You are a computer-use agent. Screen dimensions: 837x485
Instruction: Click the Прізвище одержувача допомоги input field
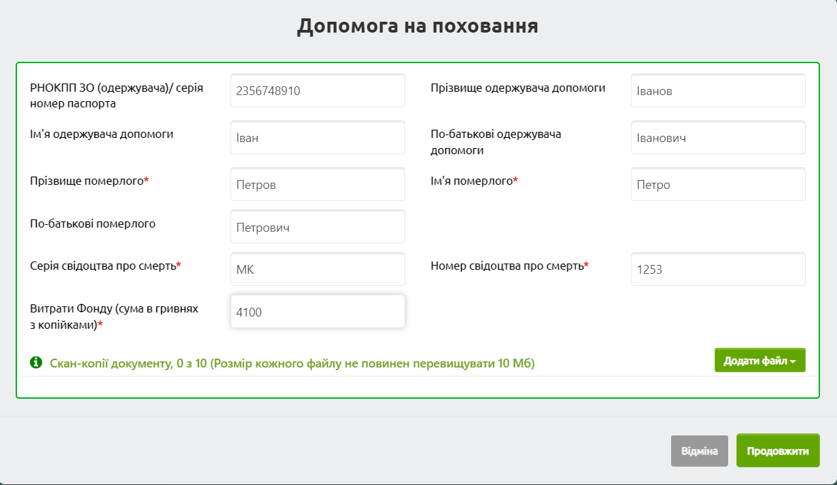(x=718, y=91)
